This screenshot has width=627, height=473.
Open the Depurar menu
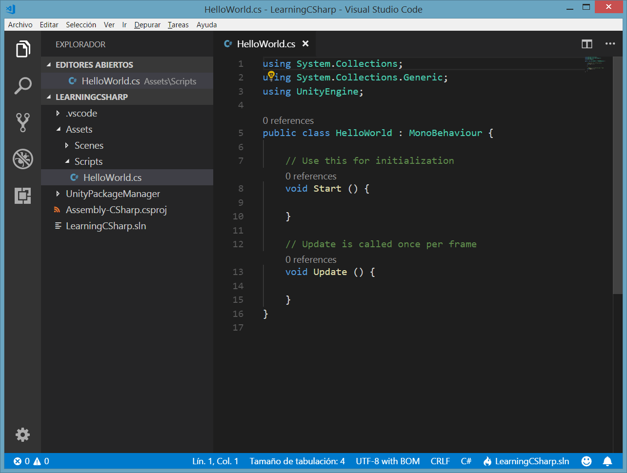(147, 25)
